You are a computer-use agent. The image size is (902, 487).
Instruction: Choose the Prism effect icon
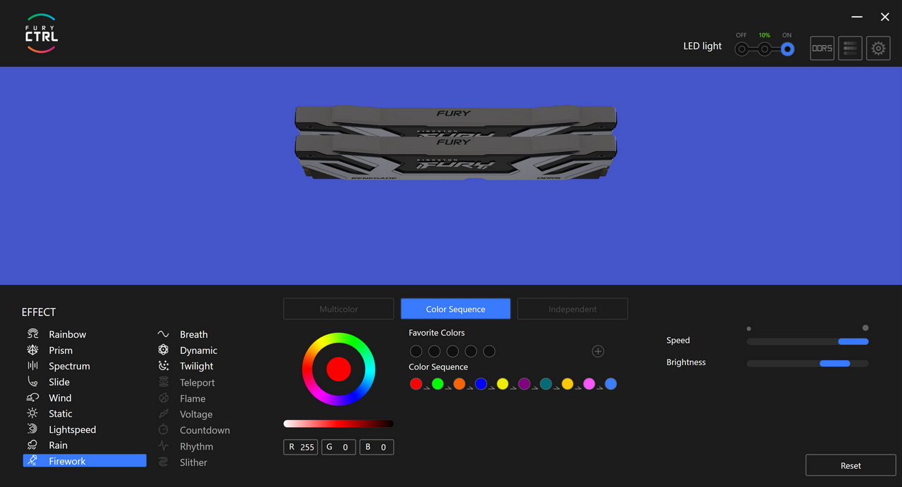pyautogui.click(x=32, y=350)
